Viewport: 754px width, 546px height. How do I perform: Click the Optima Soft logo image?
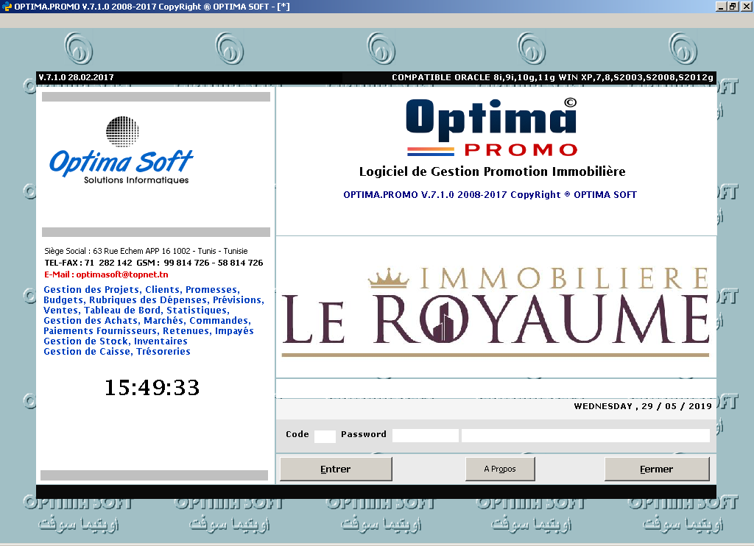(121, 150)
